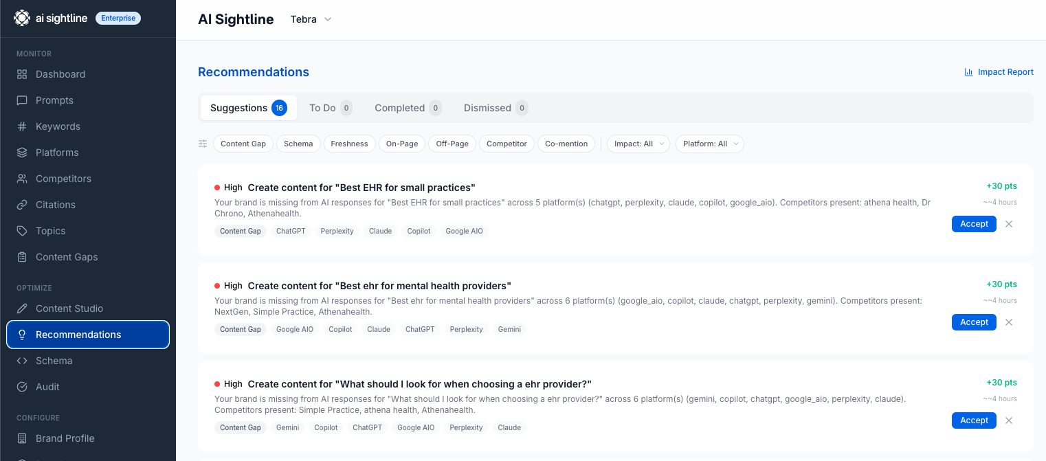Click the Prompts chat bubble icon
This screenshot has width=1046, height=461.
pos(22,100)
